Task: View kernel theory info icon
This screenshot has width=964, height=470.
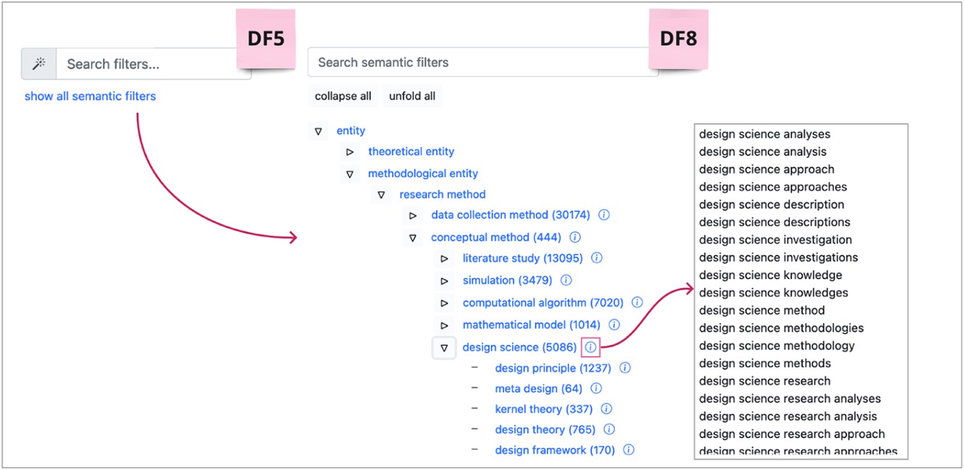Action: point(607,409)
